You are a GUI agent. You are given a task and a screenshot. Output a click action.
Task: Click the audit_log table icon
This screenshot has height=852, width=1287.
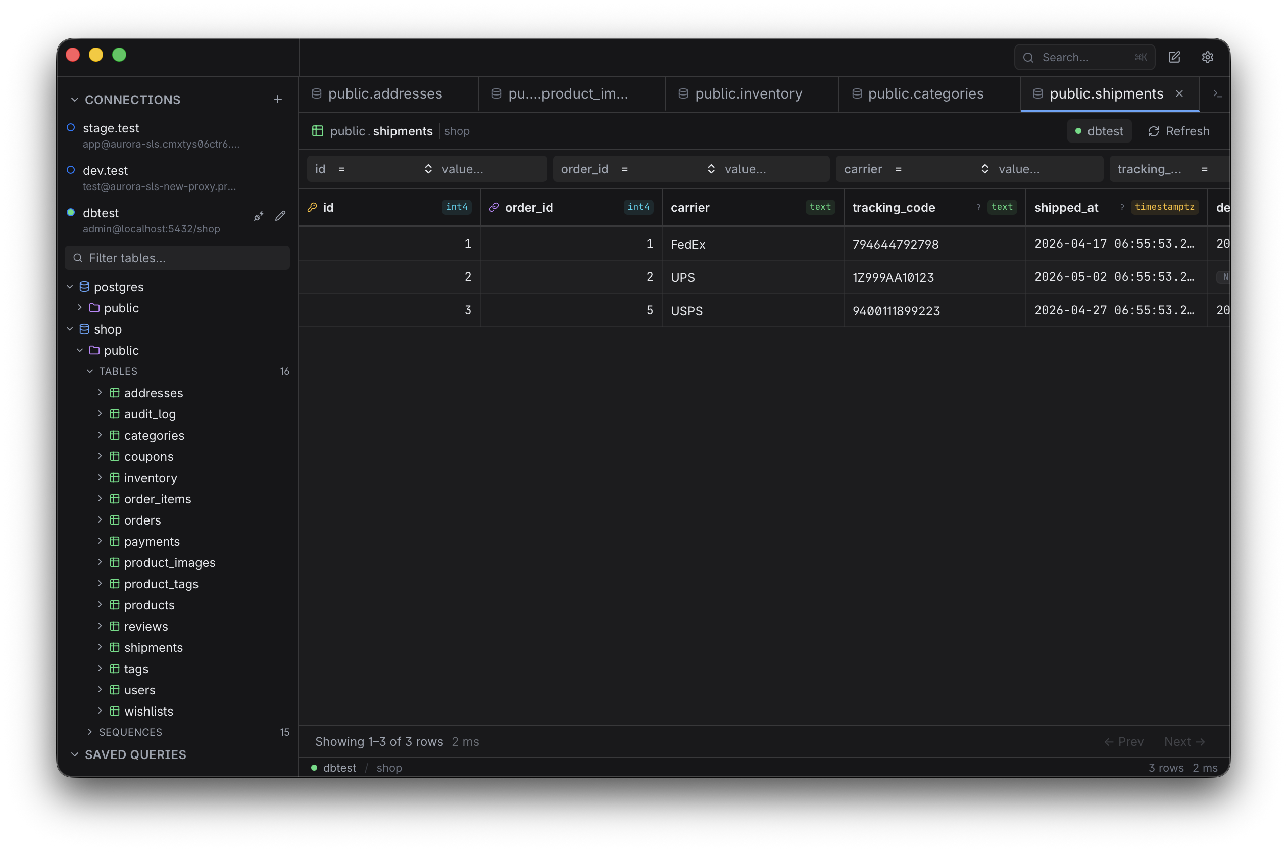pyautogui.click(x=115, y=414)
